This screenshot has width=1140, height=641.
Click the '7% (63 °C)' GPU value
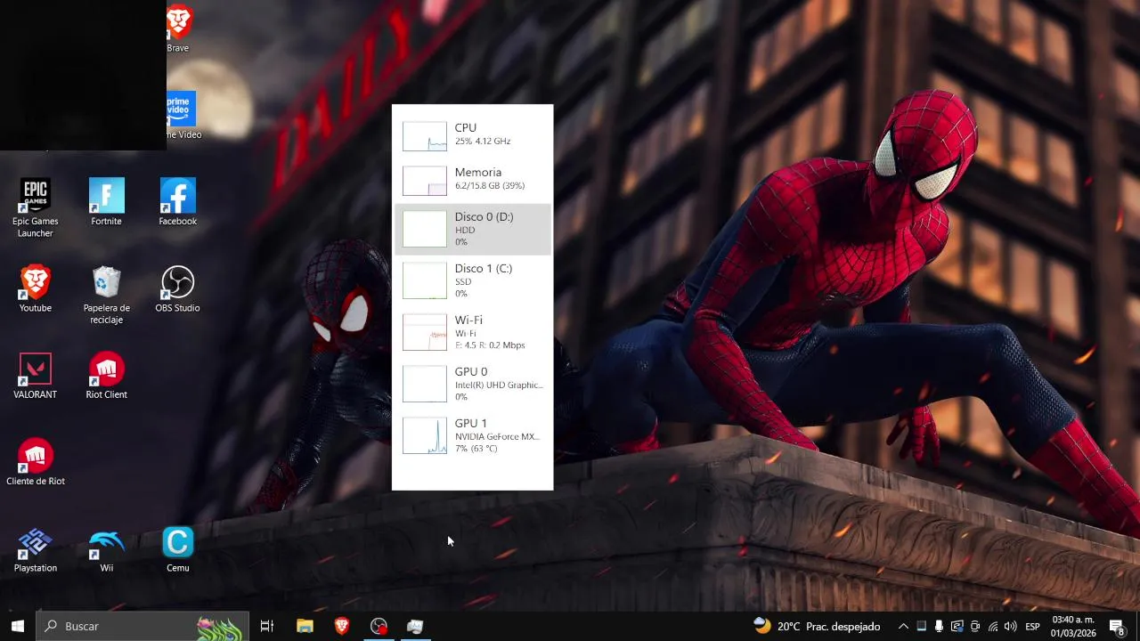tap(476, 449)
